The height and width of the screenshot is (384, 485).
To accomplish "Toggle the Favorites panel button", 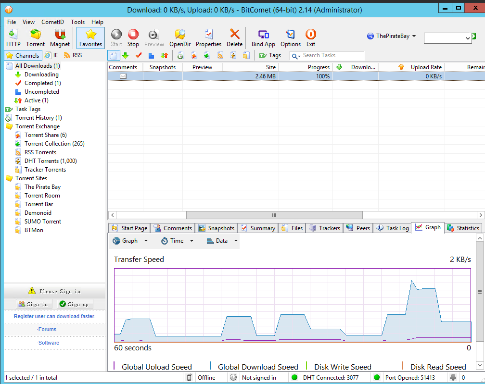I will 90,38.
